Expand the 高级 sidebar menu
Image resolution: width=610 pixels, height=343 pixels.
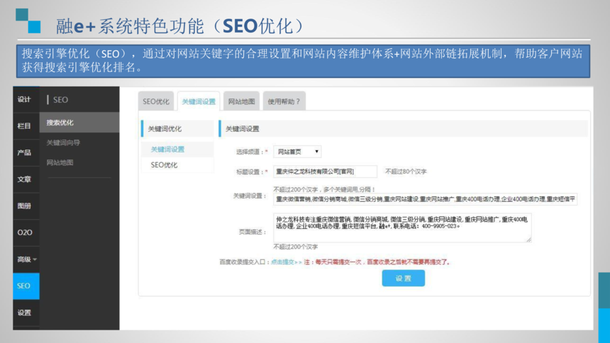(x=26, y=259)
